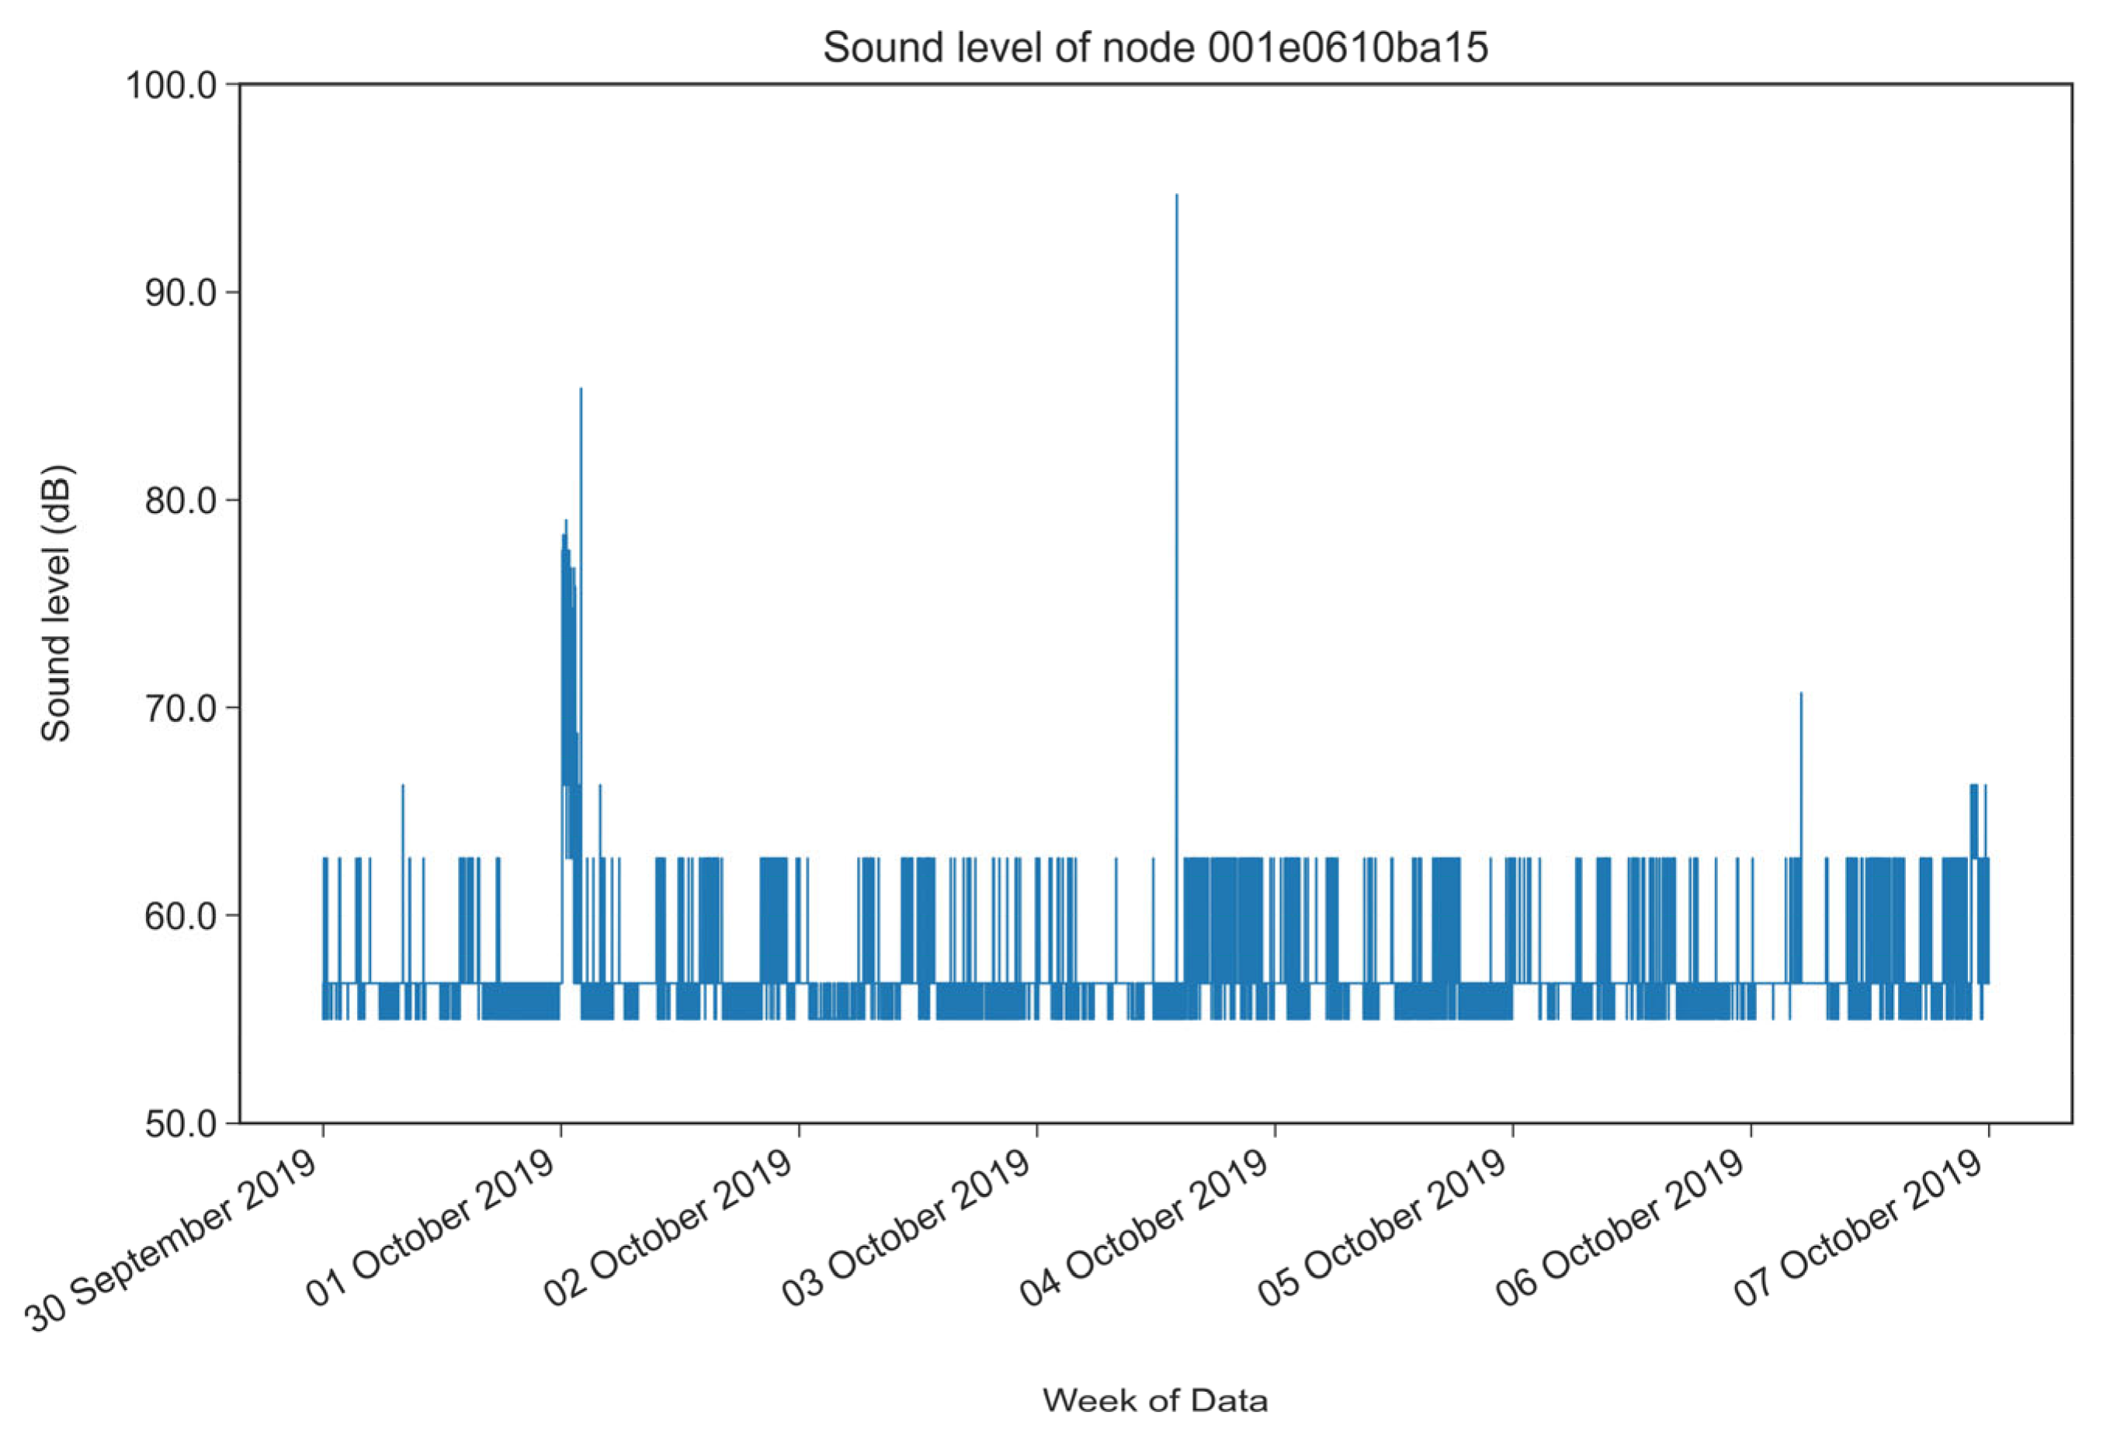Click the 60.0 y-axis tick label
This screenshot has width=2103, height=1436.
[181, 915]
